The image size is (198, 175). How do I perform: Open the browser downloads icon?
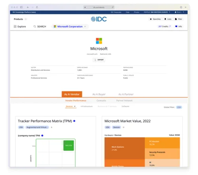pyautogui.click(x=181, y=7)
